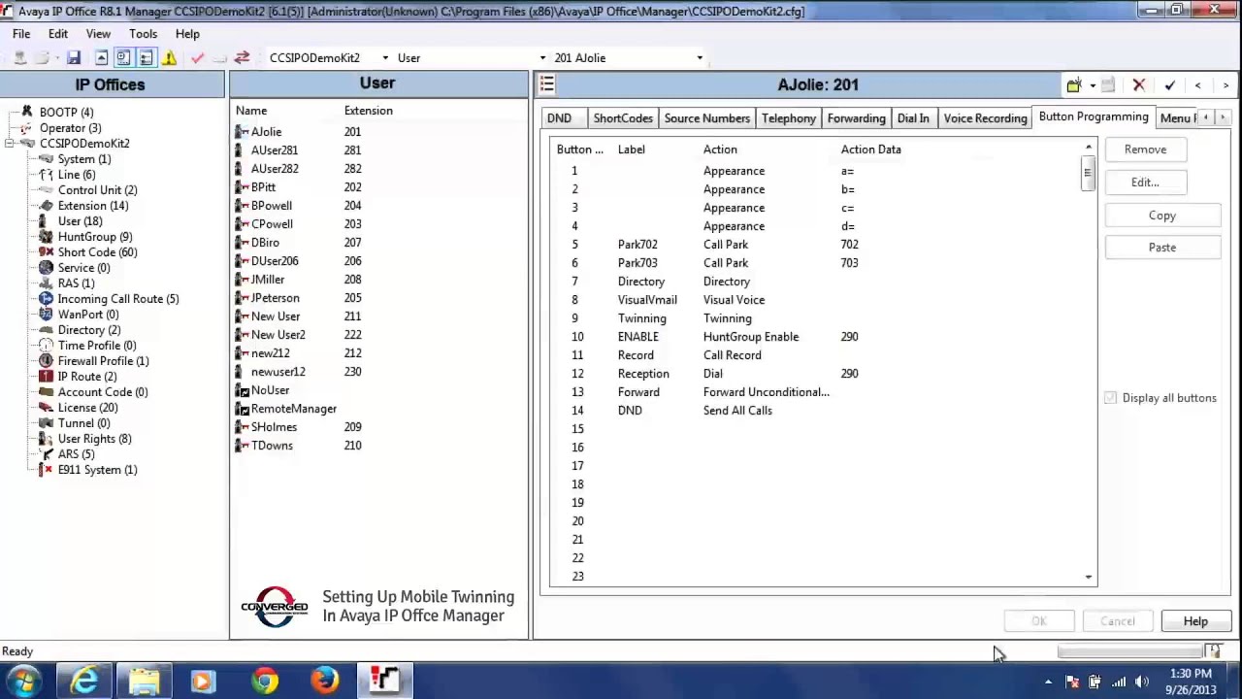Click the Paste button

pyautogui.click(x=1162, y=248)
